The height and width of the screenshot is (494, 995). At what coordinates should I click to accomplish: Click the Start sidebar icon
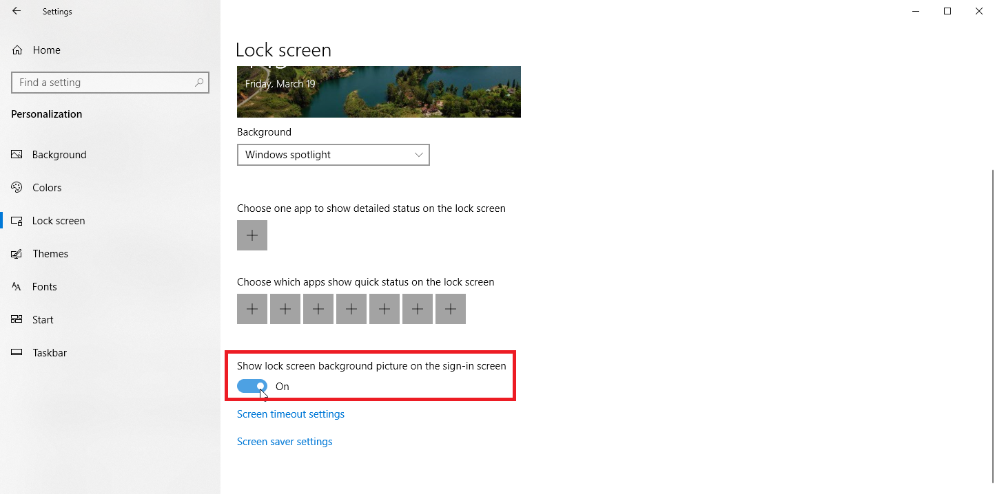(17, 320)
